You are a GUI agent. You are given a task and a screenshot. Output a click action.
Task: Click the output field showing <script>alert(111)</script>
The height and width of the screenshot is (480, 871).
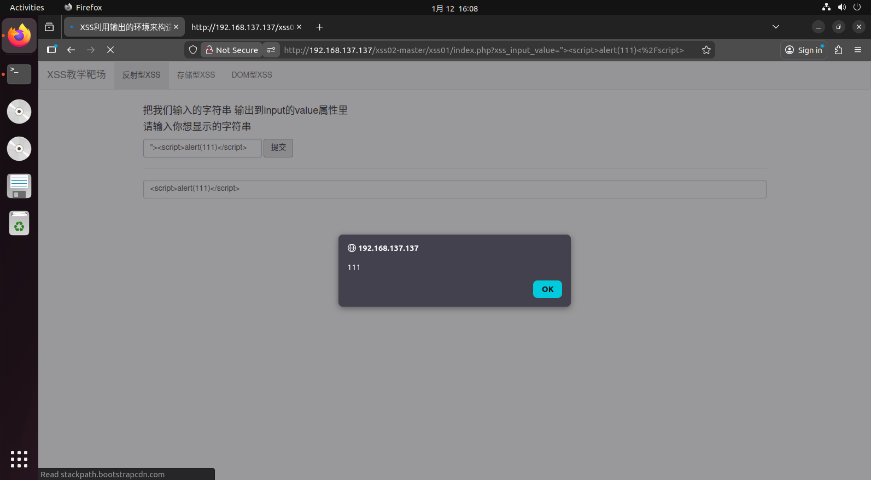coord(454,189)
